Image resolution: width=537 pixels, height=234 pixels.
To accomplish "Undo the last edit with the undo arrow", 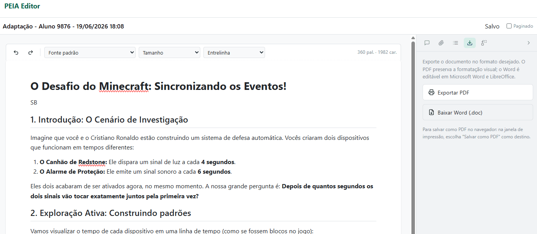I will click(16, 53).
